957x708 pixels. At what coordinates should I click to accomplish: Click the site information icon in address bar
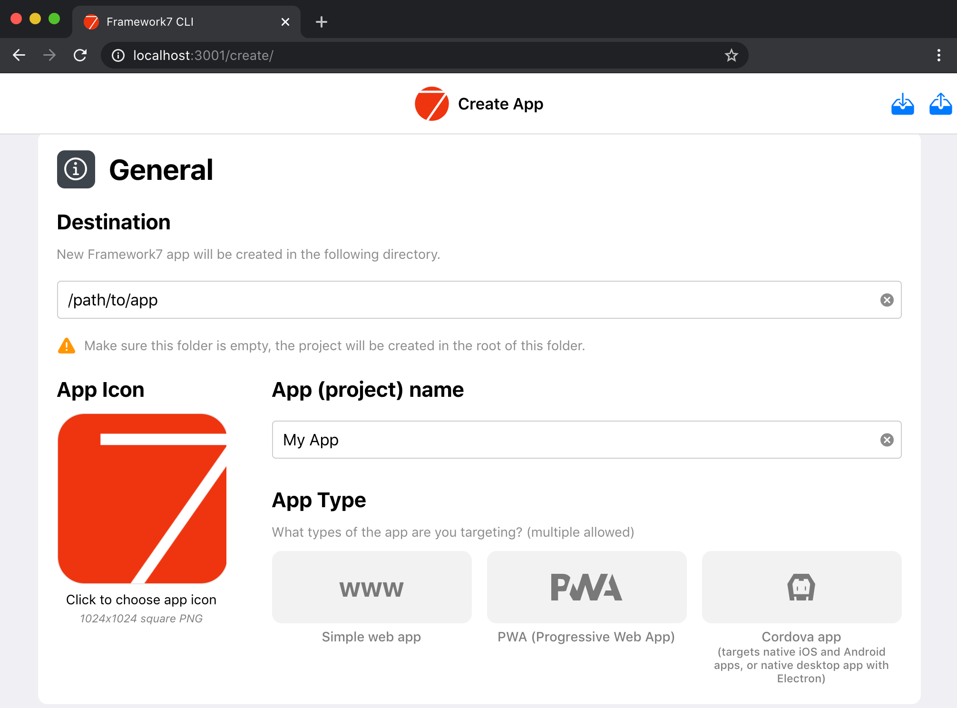(118, 56)
